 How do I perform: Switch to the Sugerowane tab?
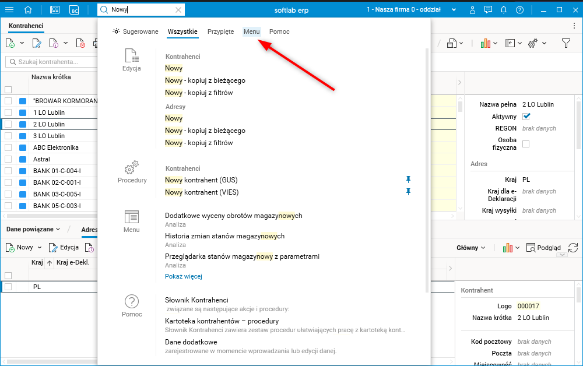[x=135, y=31]
